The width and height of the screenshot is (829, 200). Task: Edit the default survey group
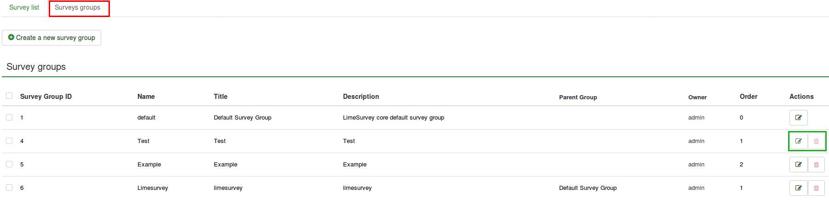pyautogui.click(x=798, y=118)
